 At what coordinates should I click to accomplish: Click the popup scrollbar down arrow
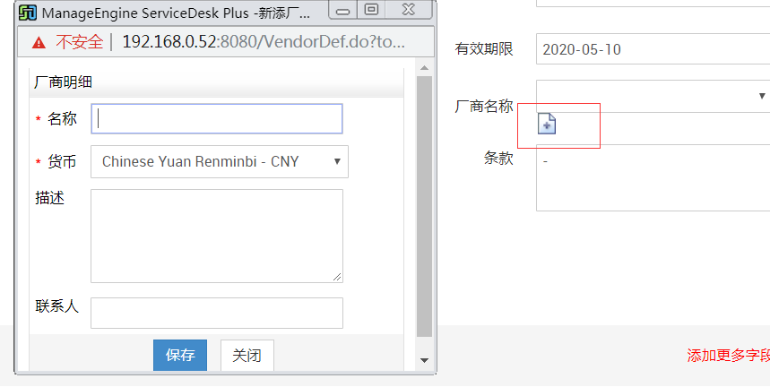(424, 360)
